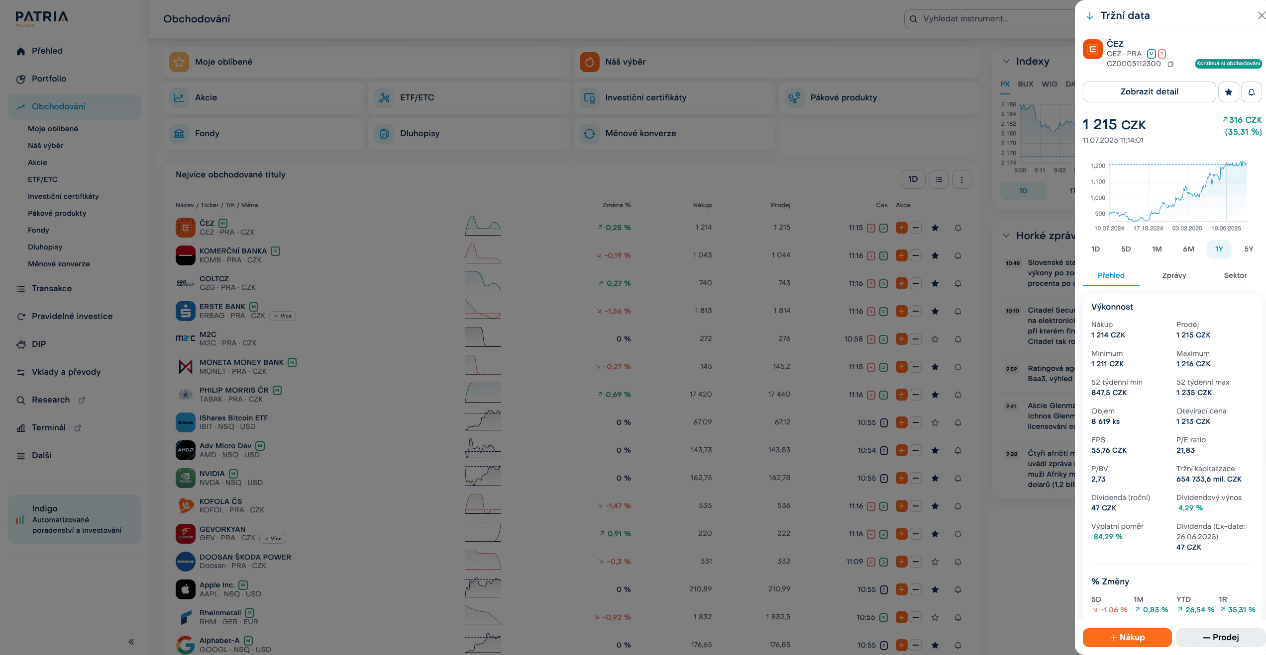Open three-dot menu in Nejvíce obchodované tituly
The height and width of the screenshot is (655, 1266).
coord(961,179)
